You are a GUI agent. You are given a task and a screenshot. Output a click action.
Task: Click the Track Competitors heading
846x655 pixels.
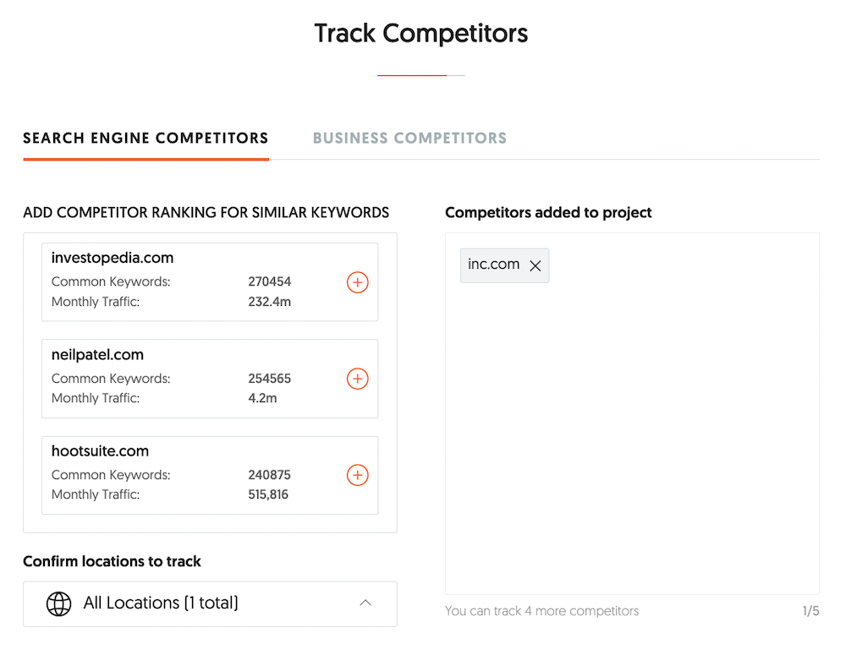[420, 33]
